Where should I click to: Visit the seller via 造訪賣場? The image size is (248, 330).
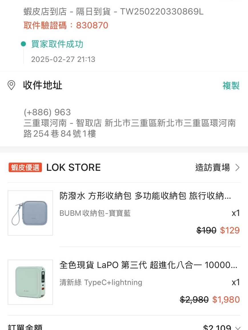(212, 168)
